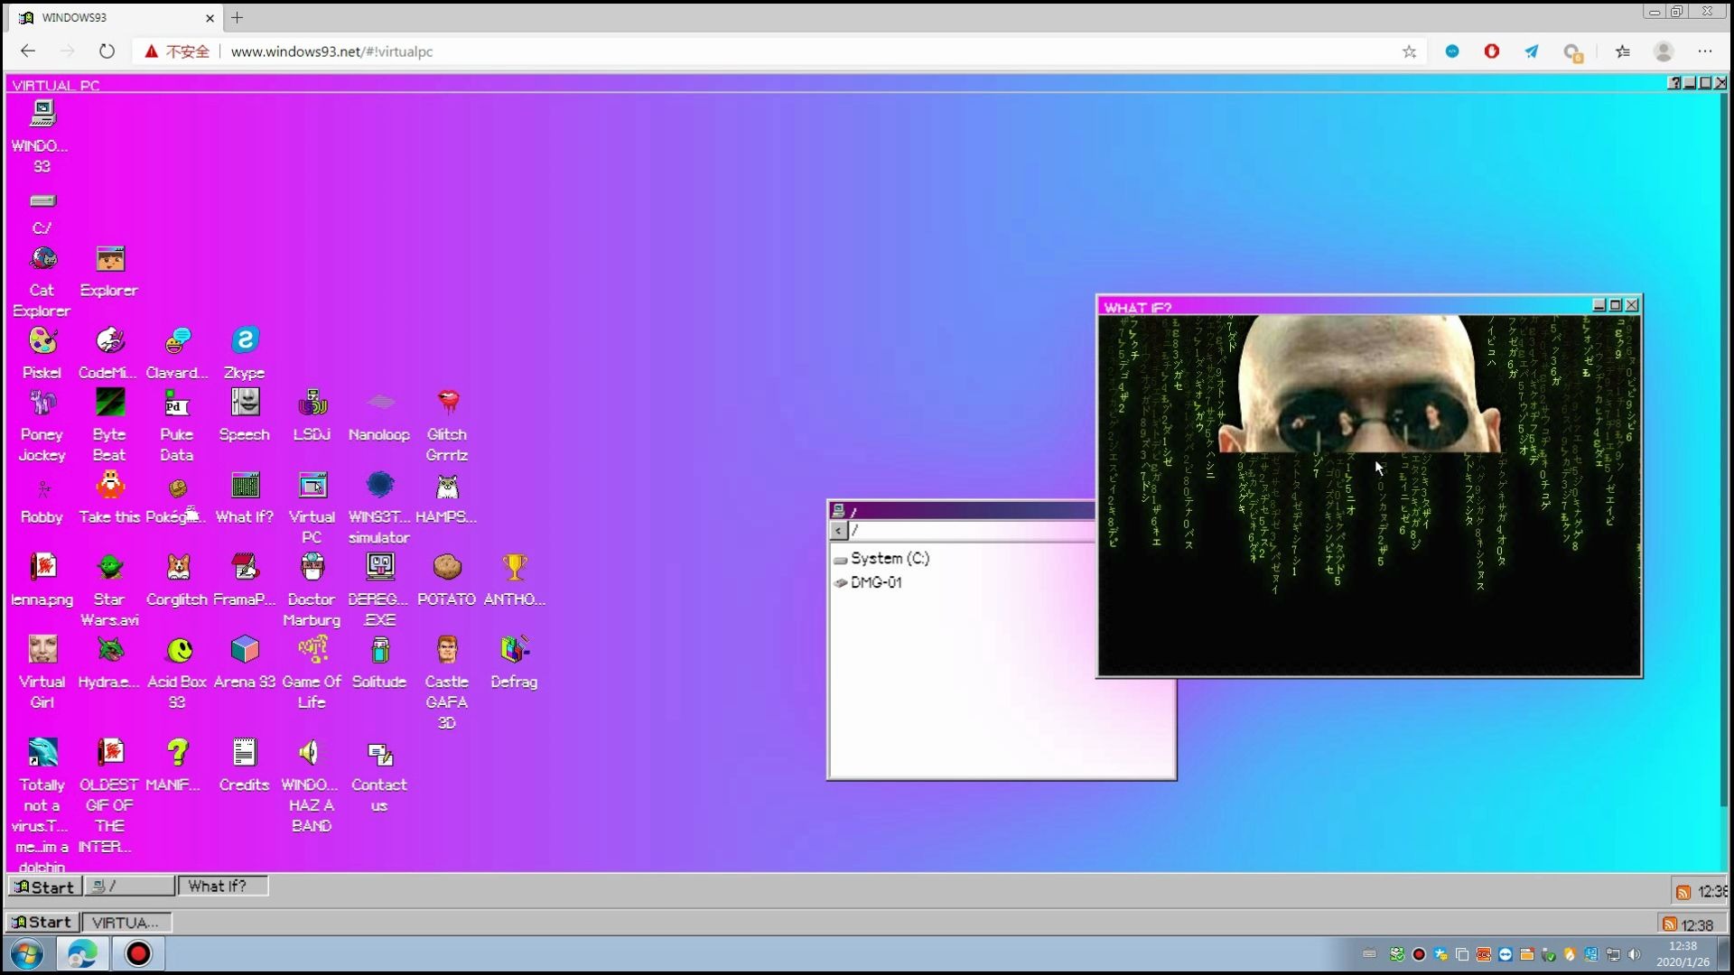
Task: Open the browser settings menu
Action: pos(1706,51)
